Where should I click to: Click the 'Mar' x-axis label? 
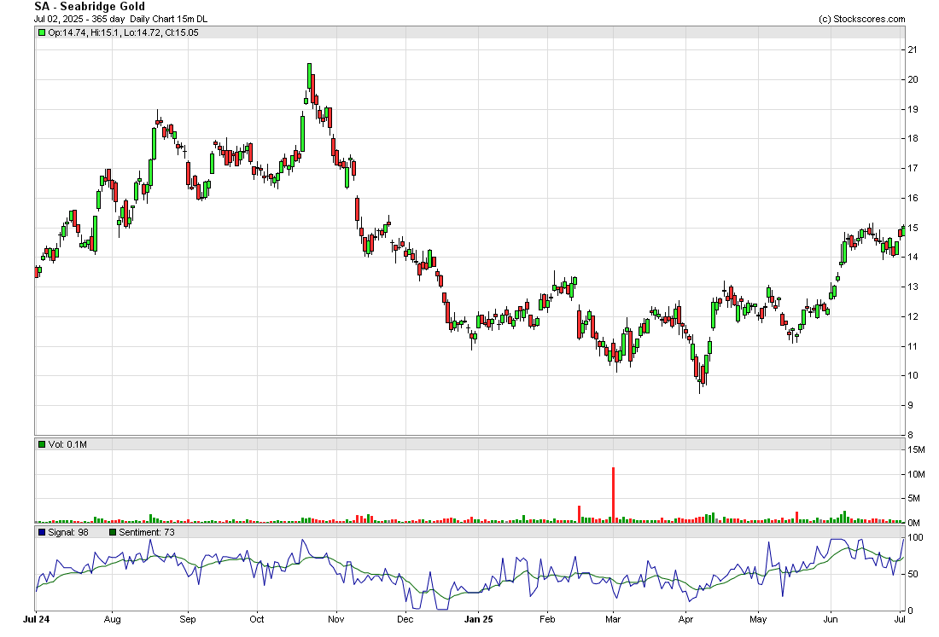pyautogui.click(x=613, y=619)
